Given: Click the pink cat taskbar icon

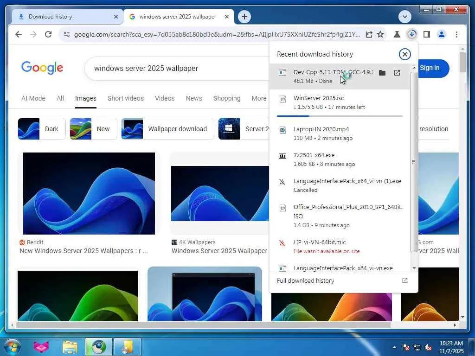Looking at the screenshot, I should point(41,347).
